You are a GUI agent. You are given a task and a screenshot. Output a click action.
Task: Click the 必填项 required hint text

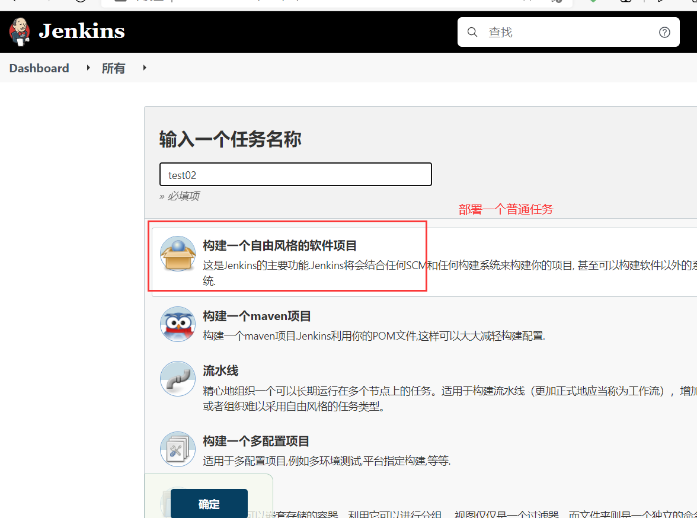[180, 196]
